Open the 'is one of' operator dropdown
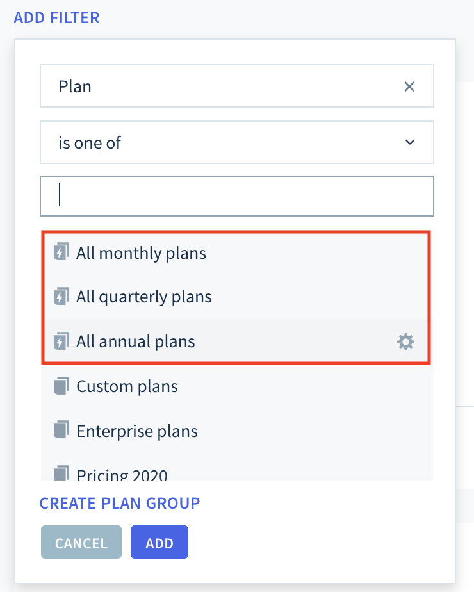This screenshot has width=474, height=592. coord(237,142)
